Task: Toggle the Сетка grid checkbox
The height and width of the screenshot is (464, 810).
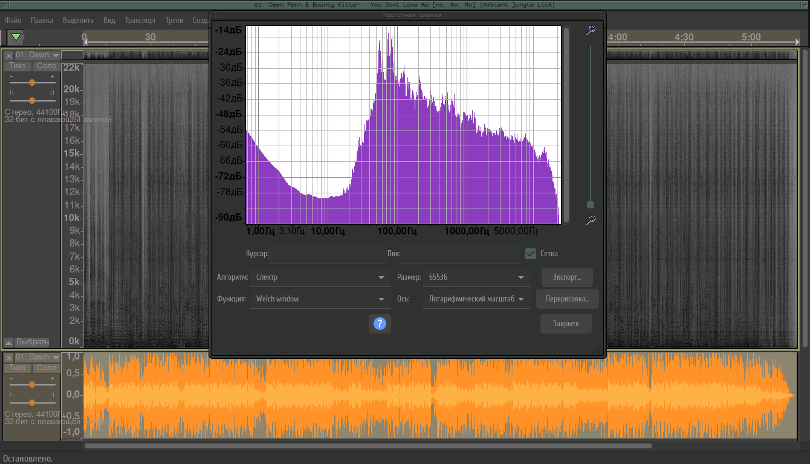Action: pos(531,254)
